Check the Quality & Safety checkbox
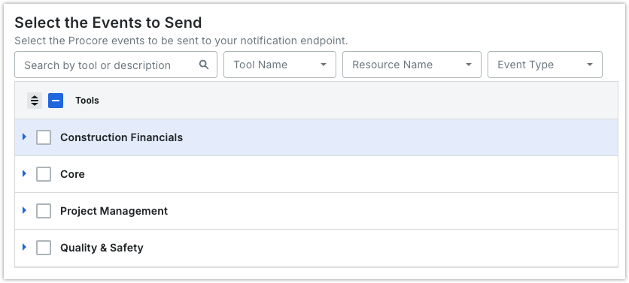The image size is (629, 283). click(x=44, y=248)
